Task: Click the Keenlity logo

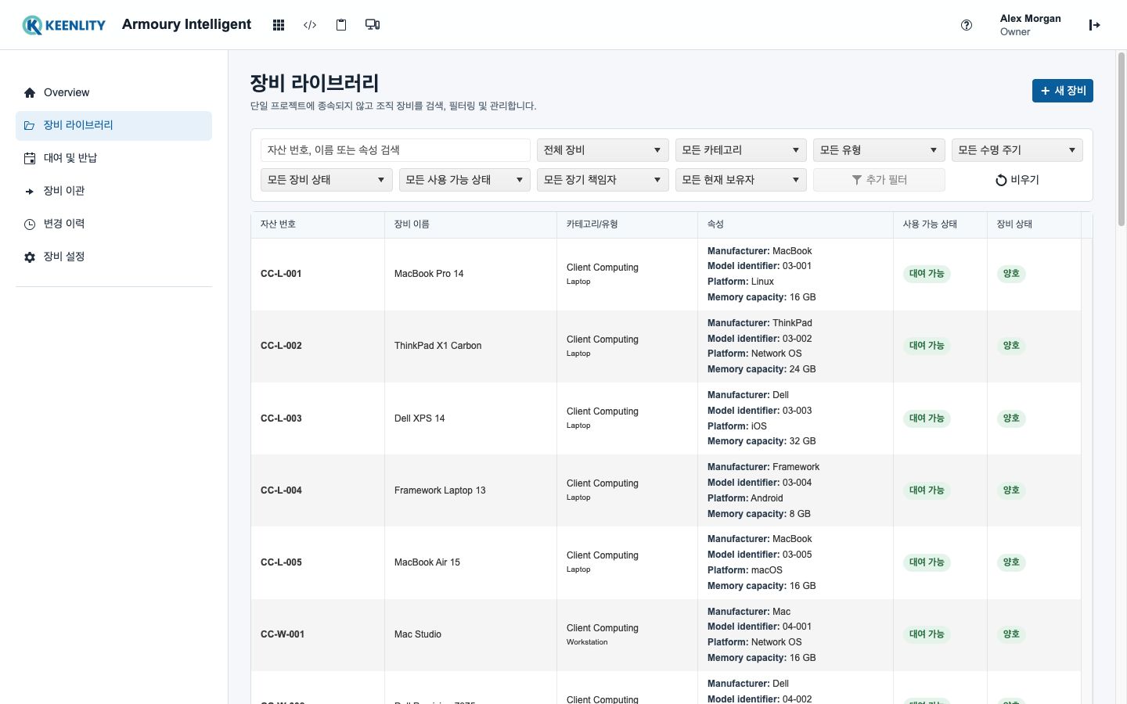Action: click(63, 25)
